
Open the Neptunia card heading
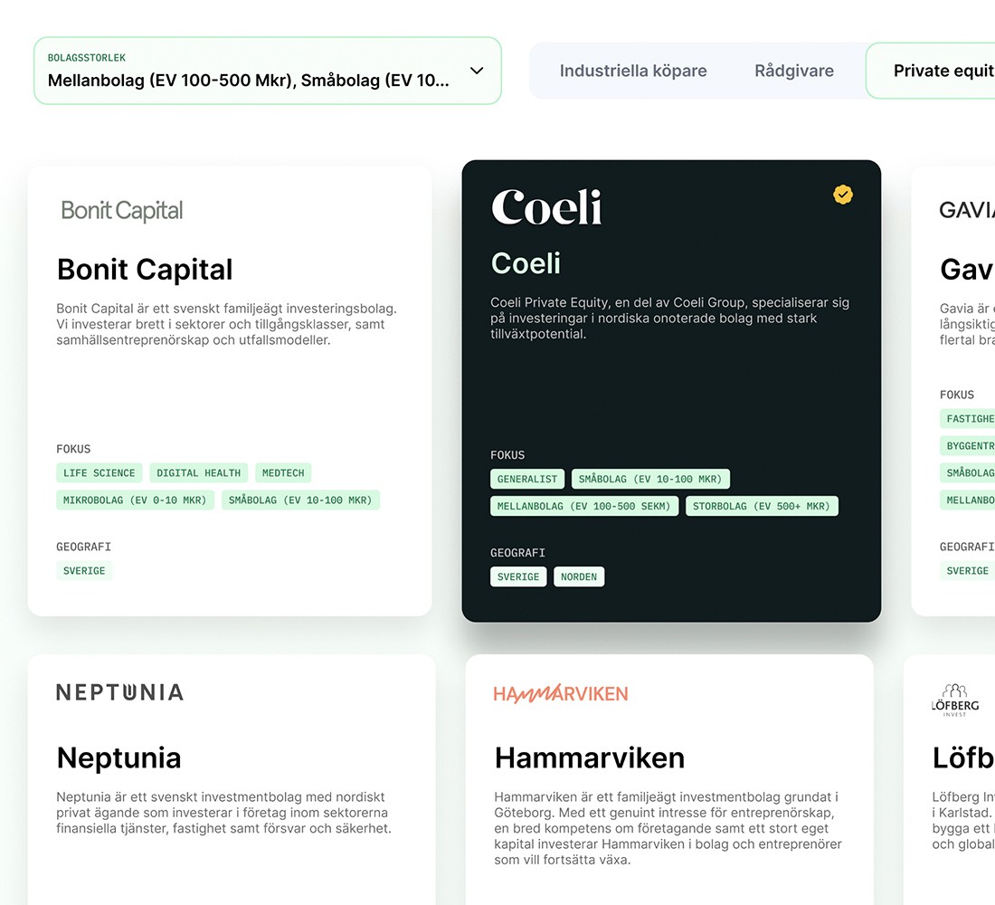tap(118, 757)
